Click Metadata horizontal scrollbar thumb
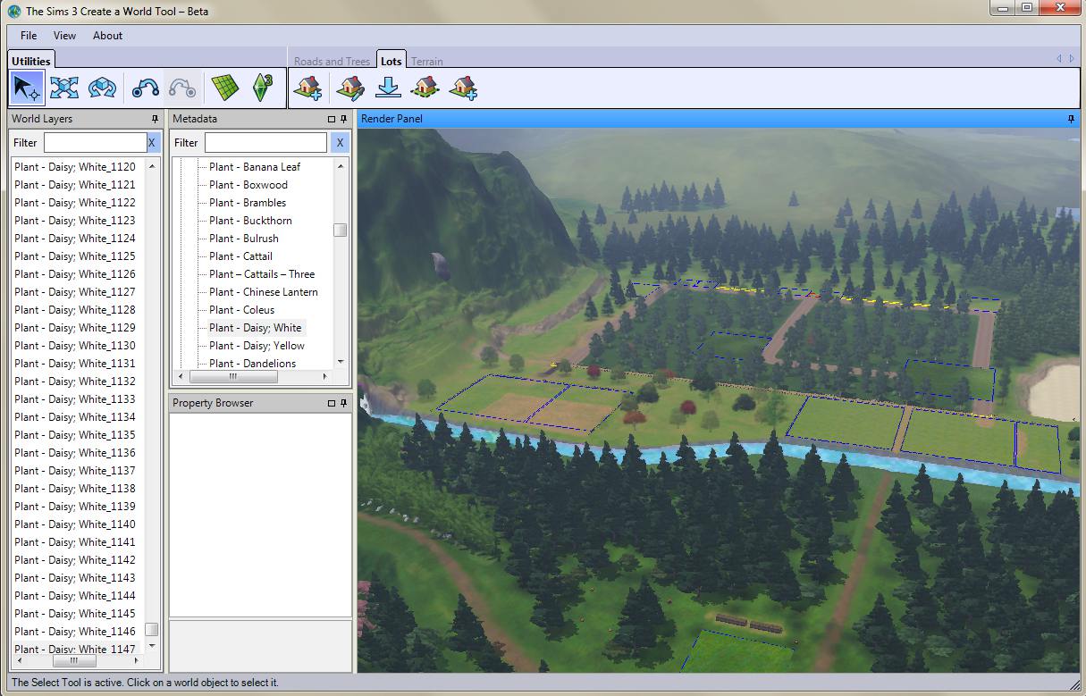Image resolution: width=1086 pixels, height=696 pixels. point(234,376)
